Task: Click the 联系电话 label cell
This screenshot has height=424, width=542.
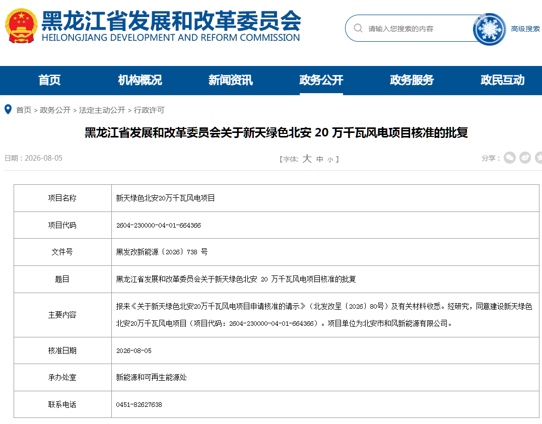Action: [62, 404]
